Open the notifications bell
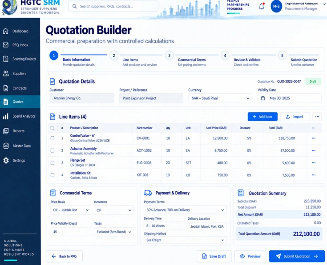Viewport: 327px width, 265px height. (262, 7)
